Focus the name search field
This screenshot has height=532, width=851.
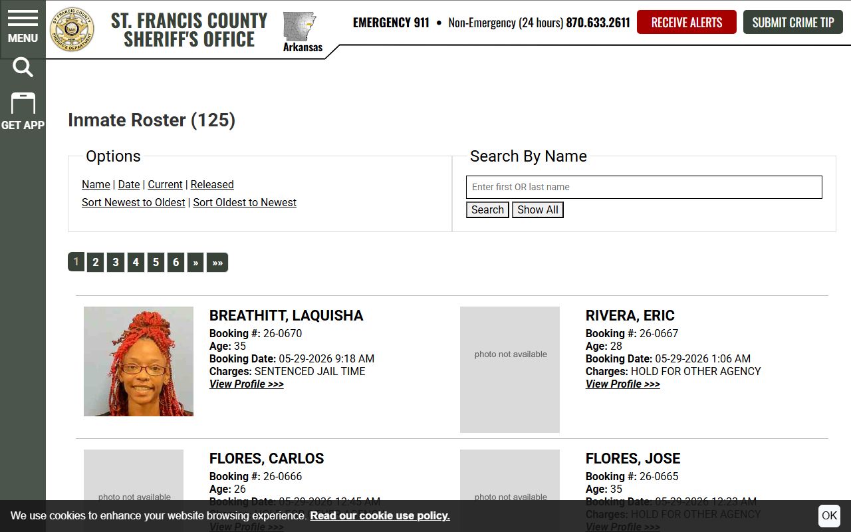point(644,187)
